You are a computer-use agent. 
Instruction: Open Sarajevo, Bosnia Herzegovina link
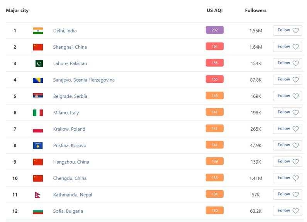click(x=84, y=80)
